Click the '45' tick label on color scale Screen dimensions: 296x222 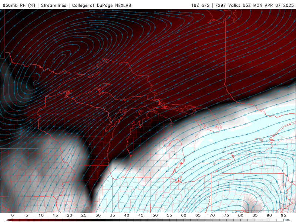[141, 215]
